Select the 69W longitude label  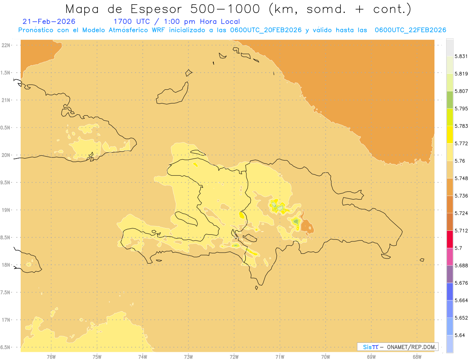371,357
